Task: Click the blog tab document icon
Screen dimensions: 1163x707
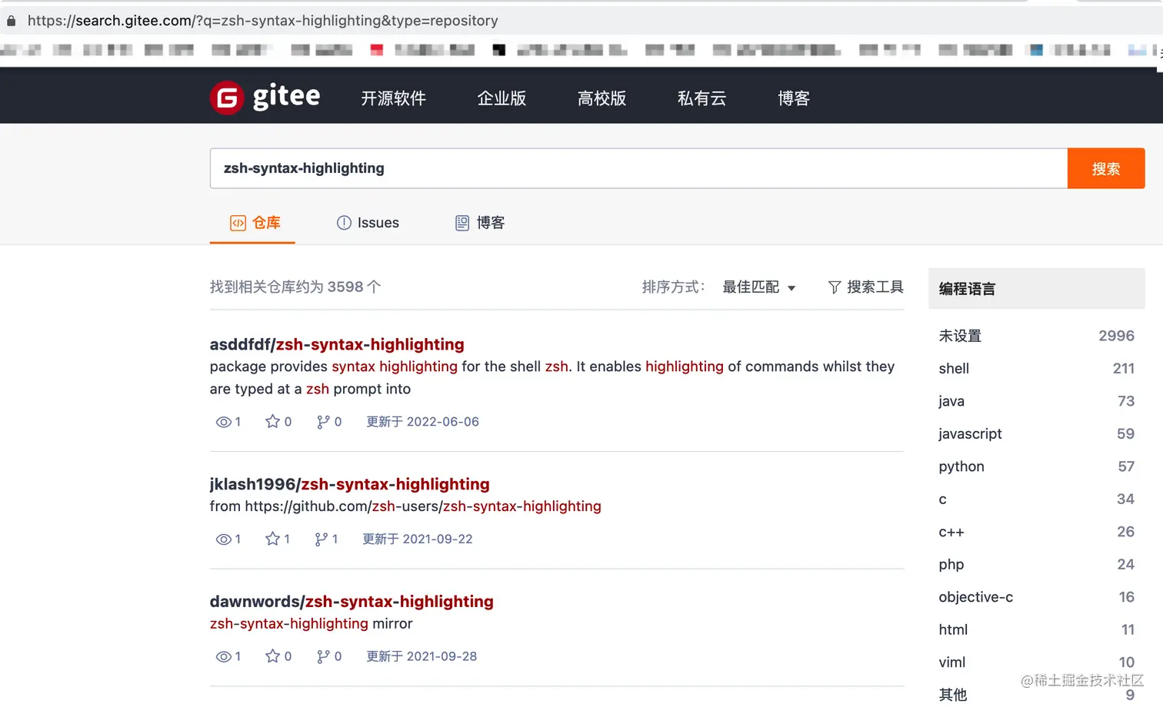Action: (x=462, y=223)
